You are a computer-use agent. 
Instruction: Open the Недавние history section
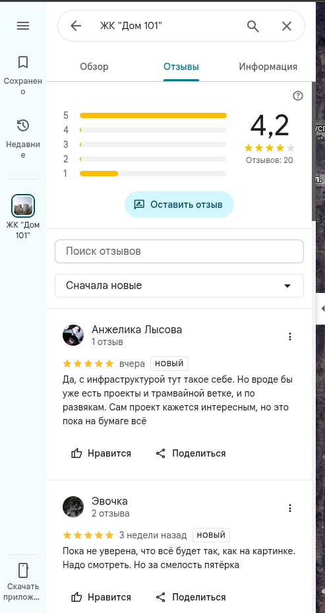pos(23,139)
